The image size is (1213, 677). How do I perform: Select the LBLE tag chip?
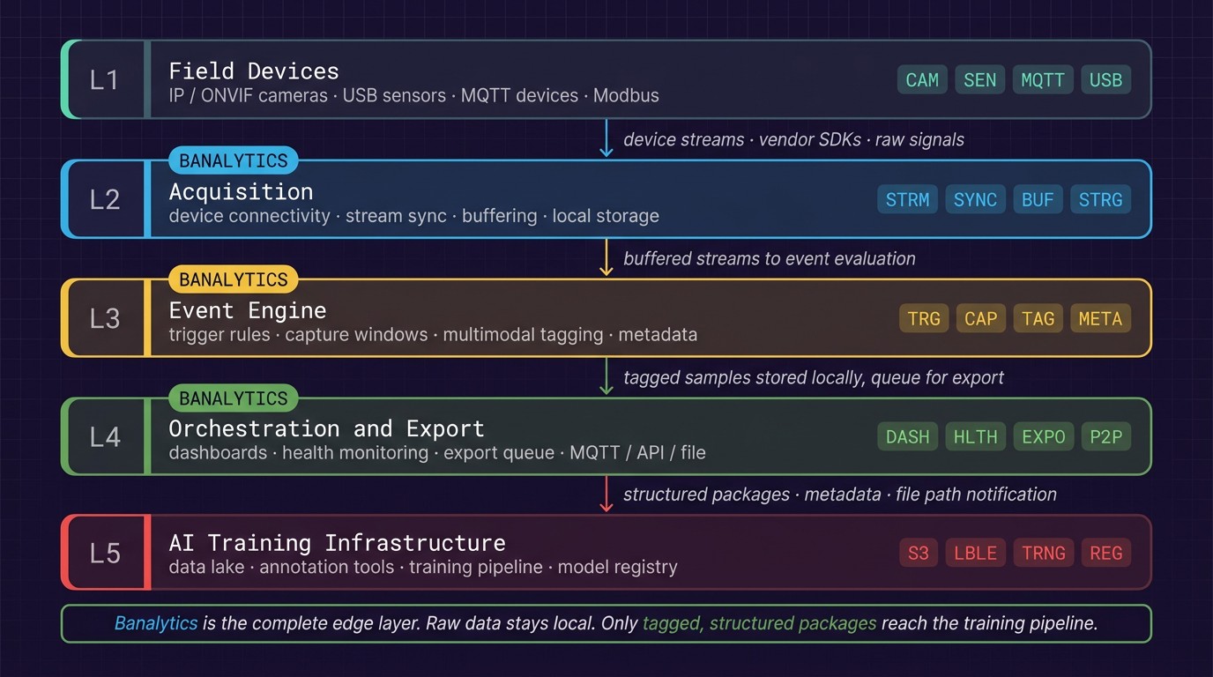tap(976, 553)
